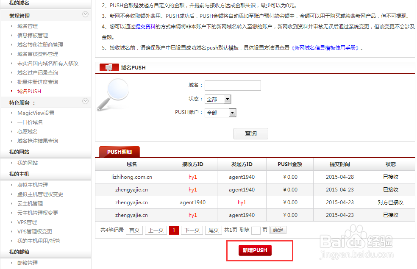Viewport: 417px width, 269px height.
Task: Open VPS管理权变更
Action: [35, 232]
